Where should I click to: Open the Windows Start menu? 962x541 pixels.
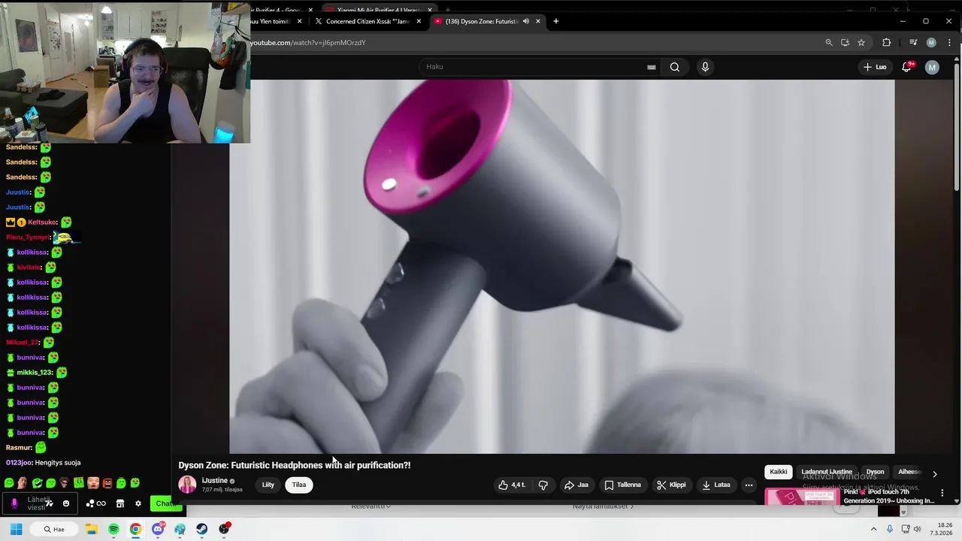[16, 529]
